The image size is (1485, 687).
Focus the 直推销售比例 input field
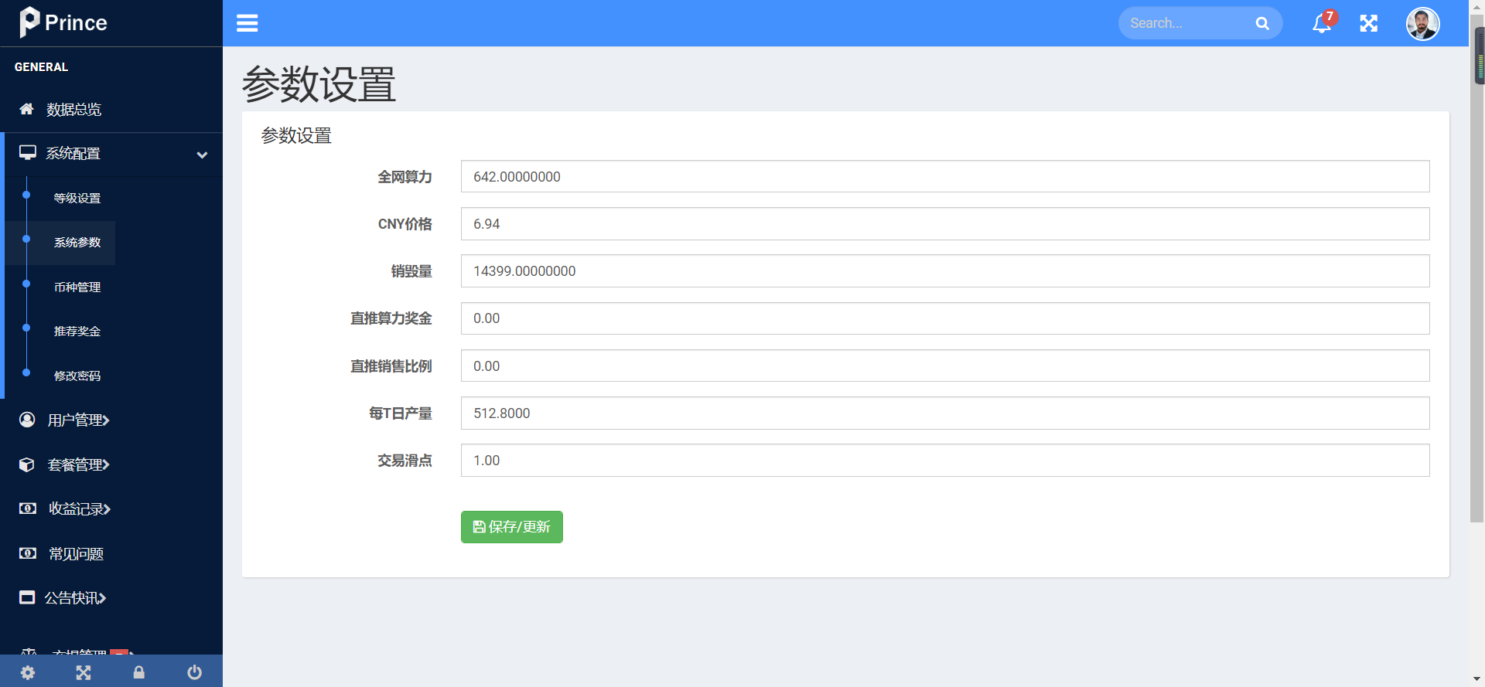[945, 366]
